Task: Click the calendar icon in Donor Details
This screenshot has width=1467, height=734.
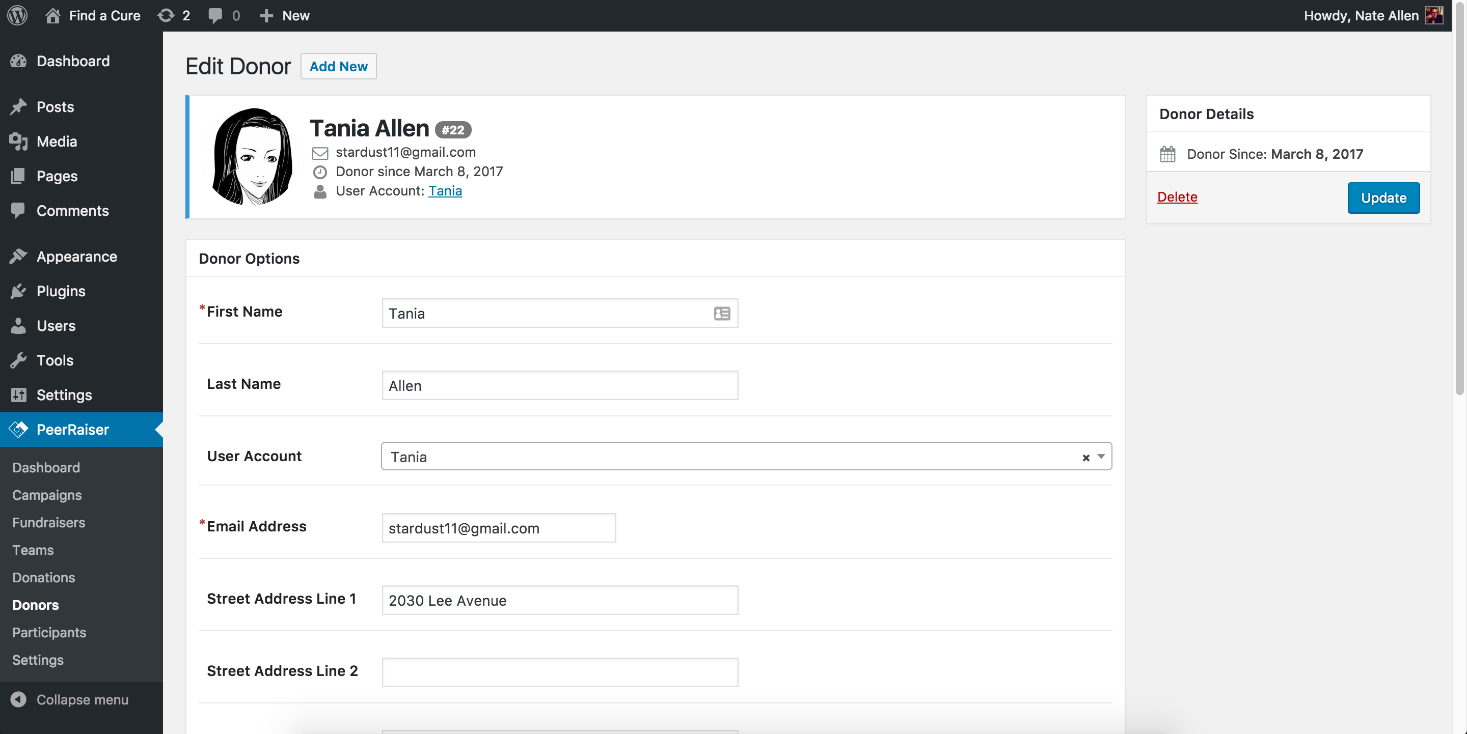Action: click(1167, 154)
